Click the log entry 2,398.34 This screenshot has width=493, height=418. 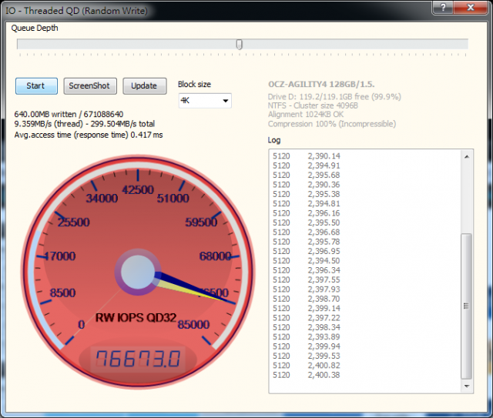coord(324,327)
